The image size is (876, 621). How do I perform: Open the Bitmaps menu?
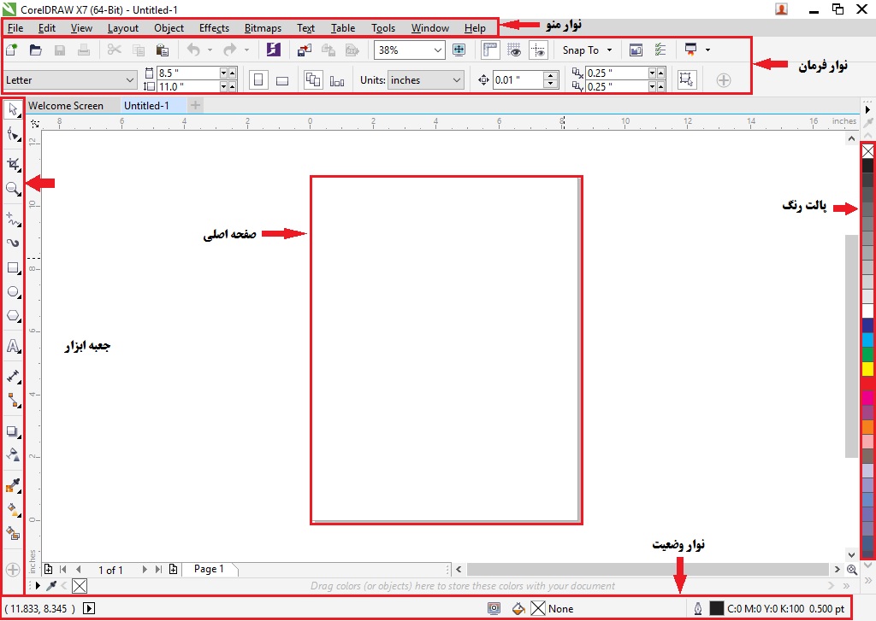(x=263, y=28)
